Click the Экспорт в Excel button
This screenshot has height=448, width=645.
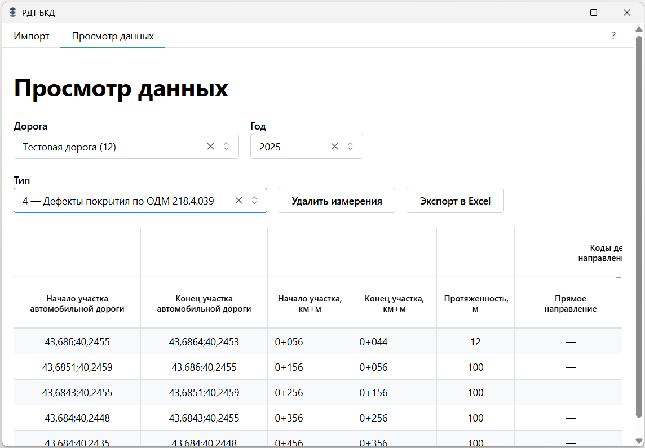pos(455,201)
